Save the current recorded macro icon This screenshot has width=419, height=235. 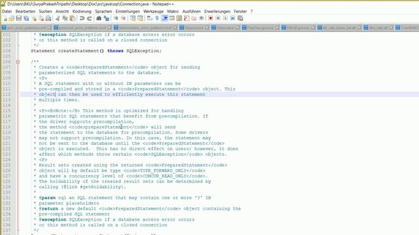[x=240, y=18]
